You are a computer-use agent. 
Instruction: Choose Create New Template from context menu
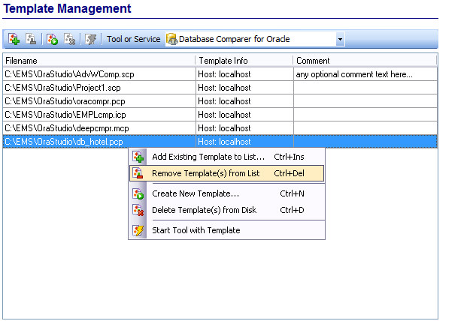tap(196, 193)
